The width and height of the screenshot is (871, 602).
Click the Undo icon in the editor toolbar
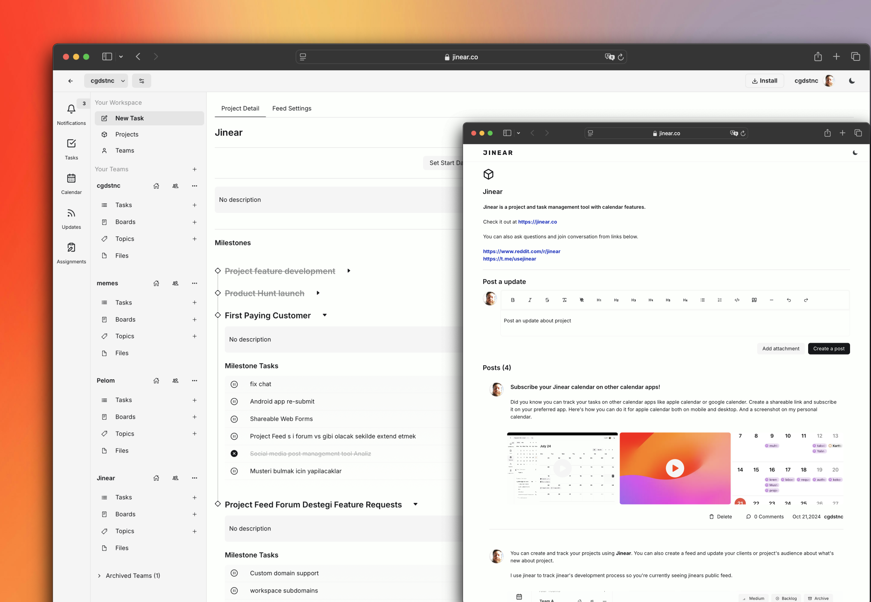[x=789, y=300]
